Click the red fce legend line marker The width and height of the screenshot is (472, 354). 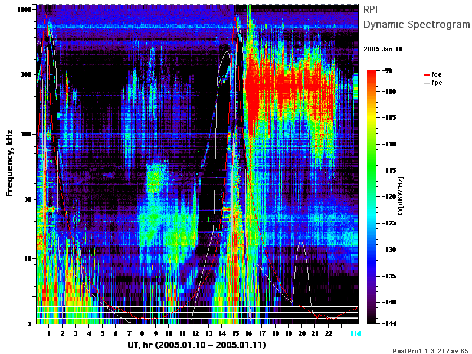click(427, 75)
